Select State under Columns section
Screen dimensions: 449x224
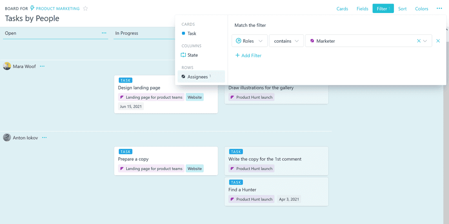point(192,55)
